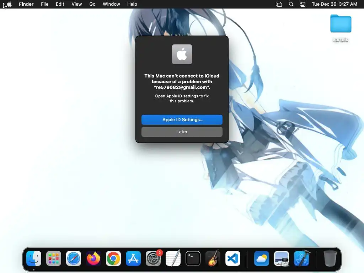Open the Trash in the dock
364x273 pixels.
pos(330,258)
